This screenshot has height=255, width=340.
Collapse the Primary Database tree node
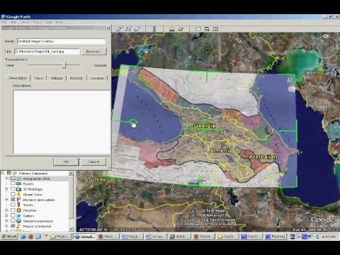3,173
